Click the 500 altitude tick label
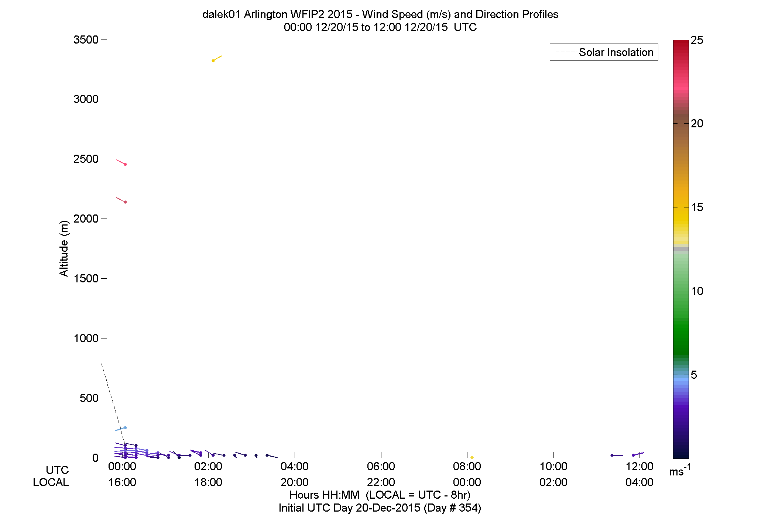This screenshot has width=775, height=526. pyautogui.click(x=89, y=398)
